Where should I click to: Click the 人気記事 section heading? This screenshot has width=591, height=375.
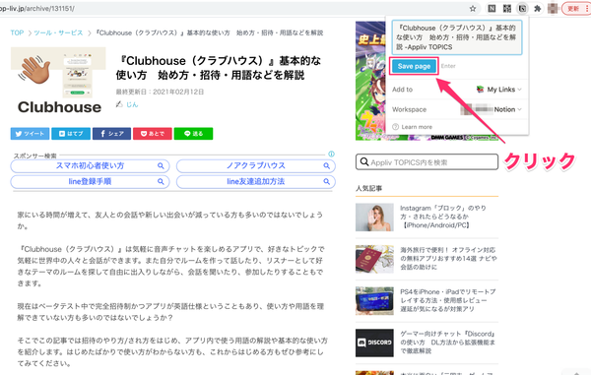(368, 188)
